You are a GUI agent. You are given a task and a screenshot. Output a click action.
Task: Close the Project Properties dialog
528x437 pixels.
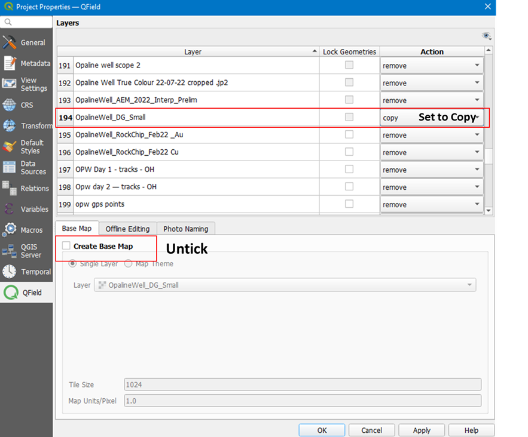[487, 7]
